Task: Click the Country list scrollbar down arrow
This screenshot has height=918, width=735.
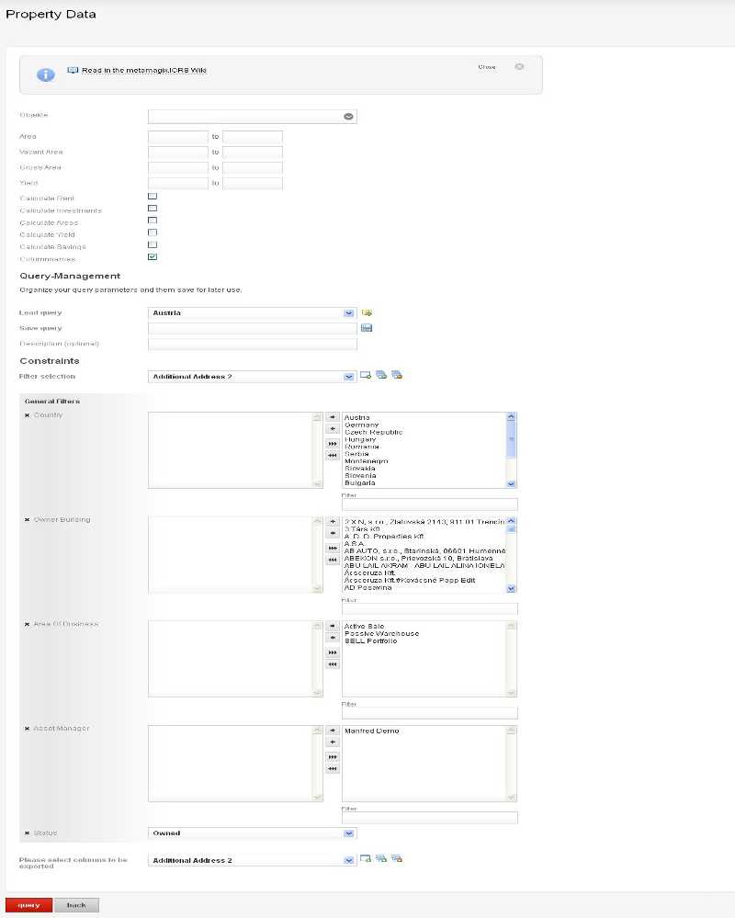Action: coord(511,483)
